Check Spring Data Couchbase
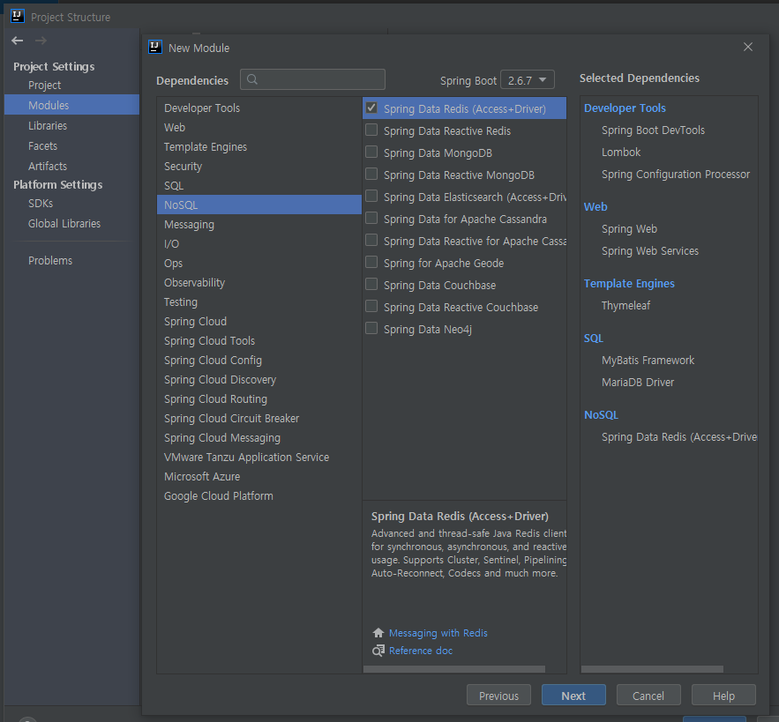This screenshot has width=779, height=722. coord(371,284)
